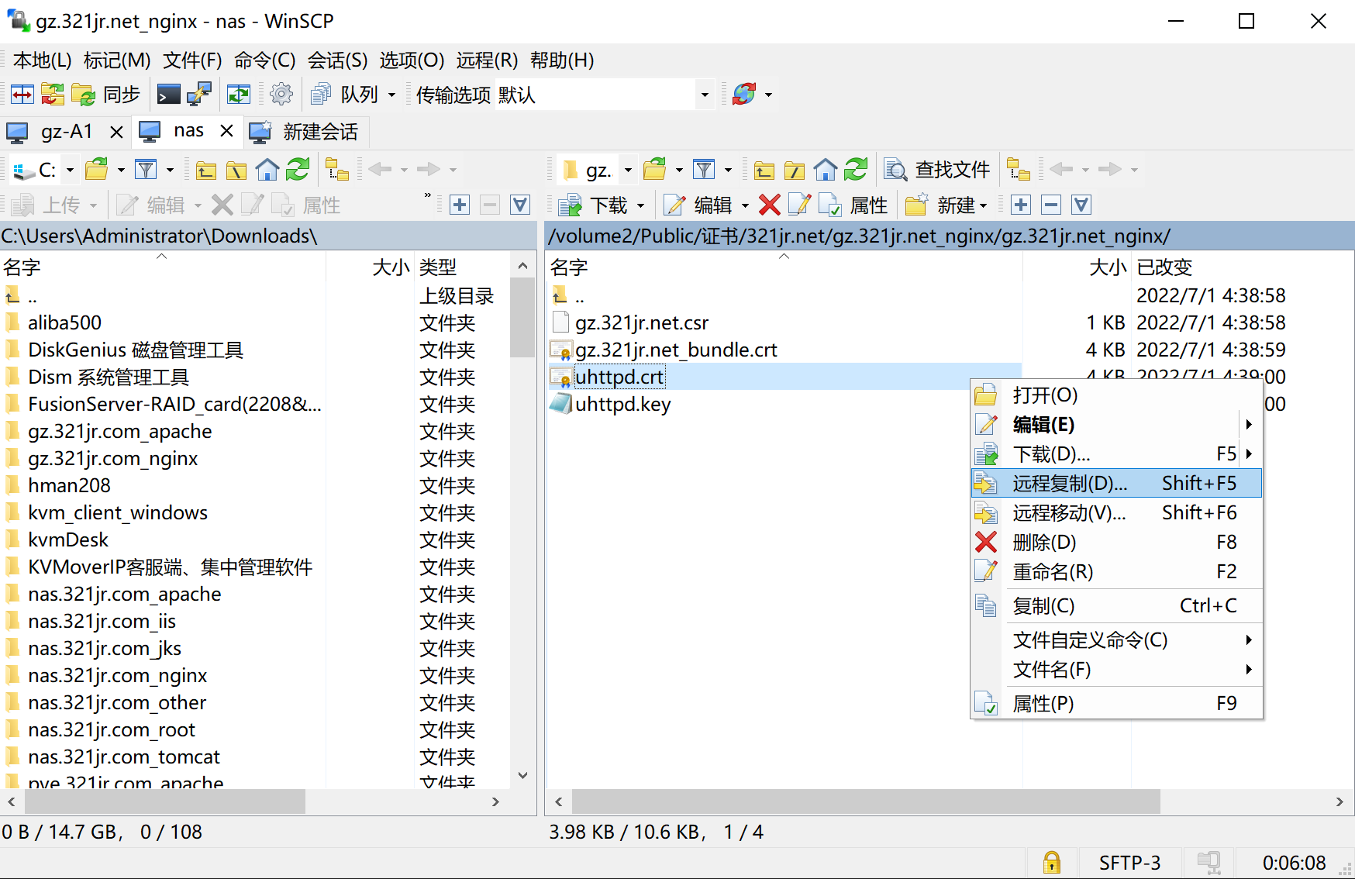Click local panel open directory icon
Image resolution: width=1355 pixels, height=879 pixels.
tap(97, 169)
